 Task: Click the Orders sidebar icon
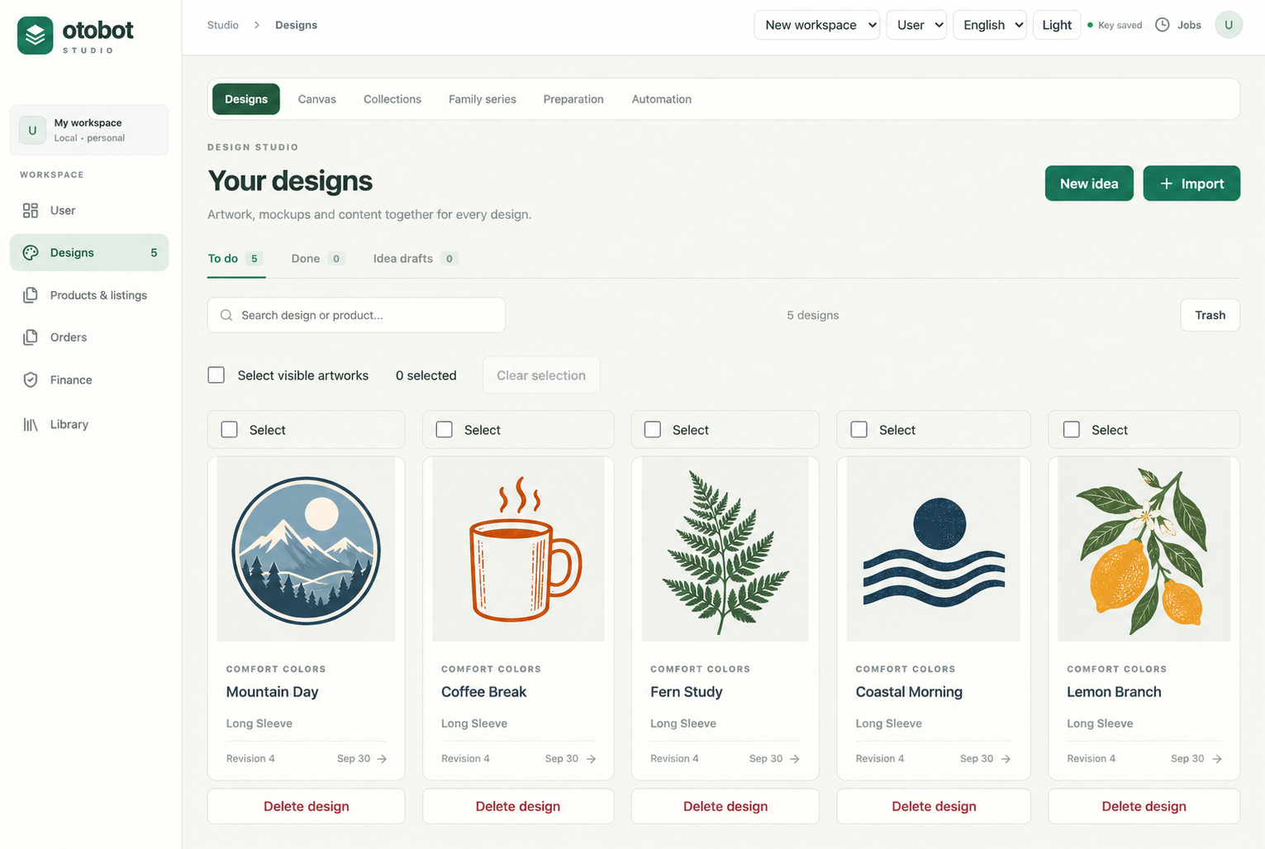[x=31, y=337]
